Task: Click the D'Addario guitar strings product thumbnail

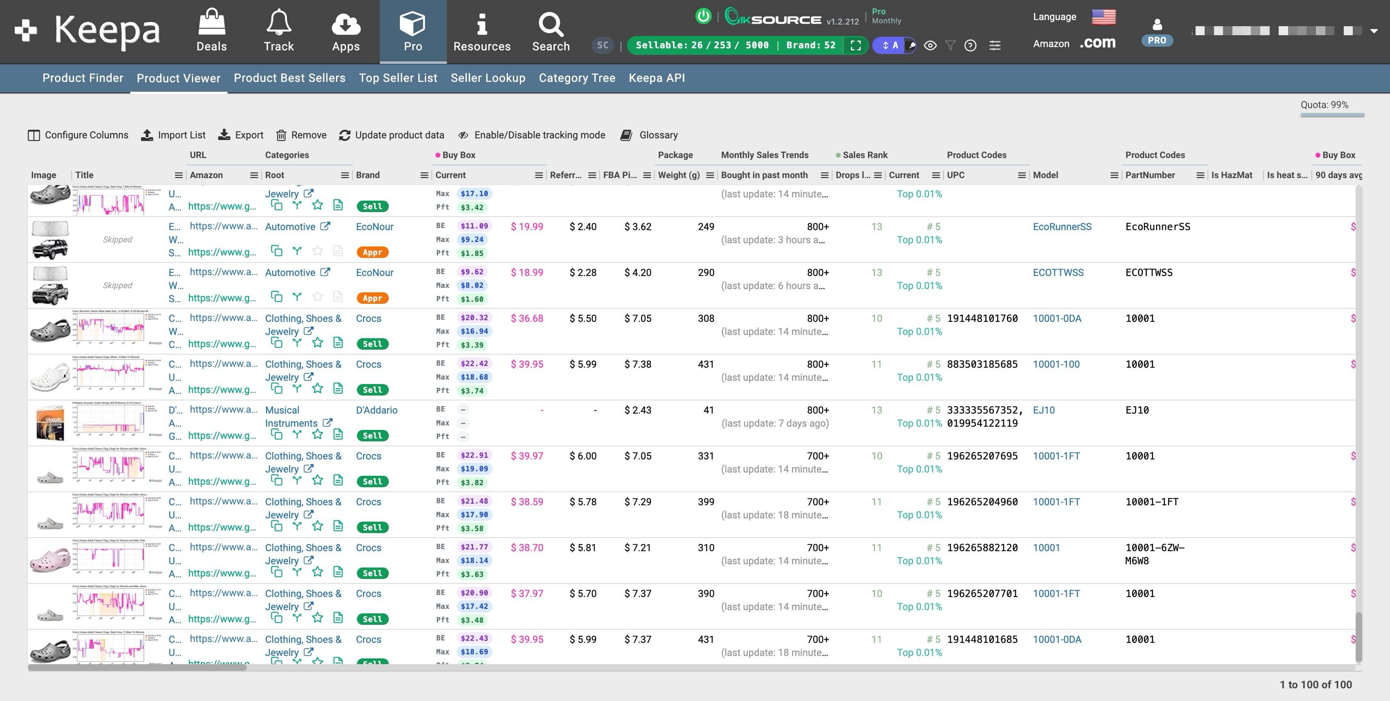Action: point(50,423)
